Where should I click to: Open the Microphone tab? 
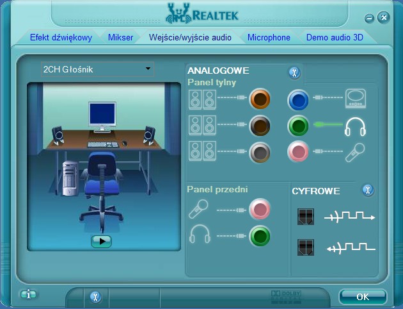pyautogui.click(x=269, y=38)
